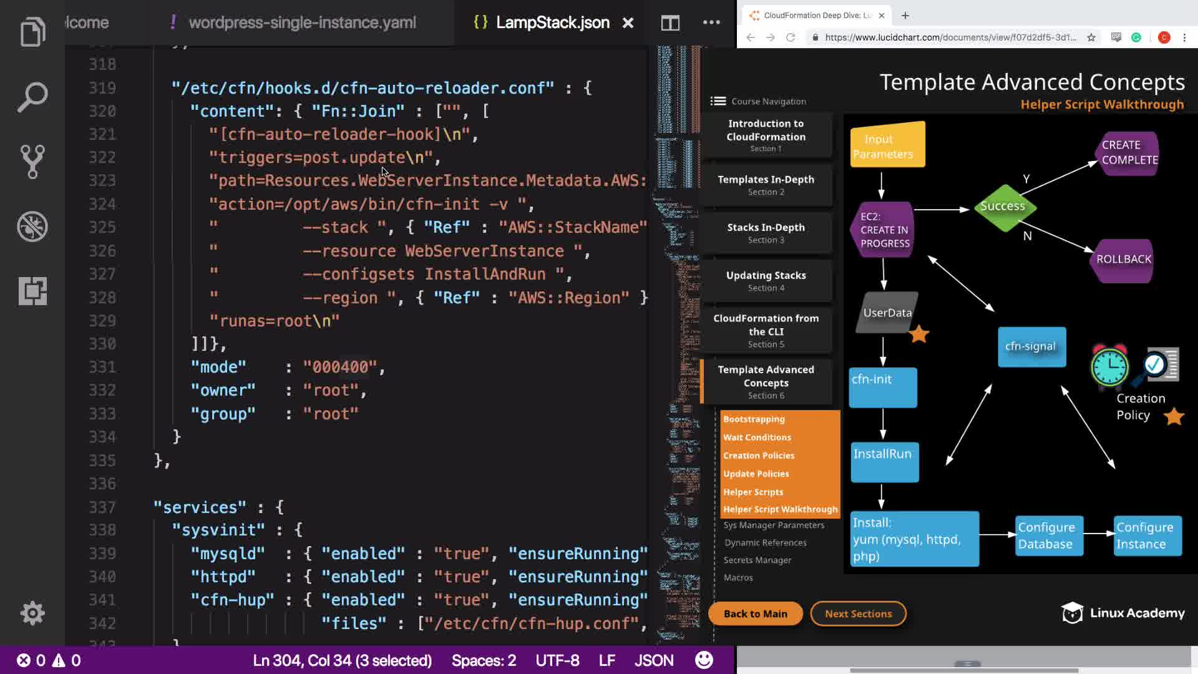Click the browser address bar URL
Screen dimensions: 1198x674
950,37
